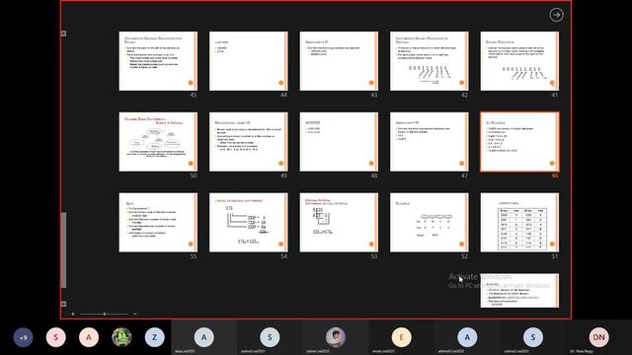Open slide thumbnail number 44

pos(248,61)
